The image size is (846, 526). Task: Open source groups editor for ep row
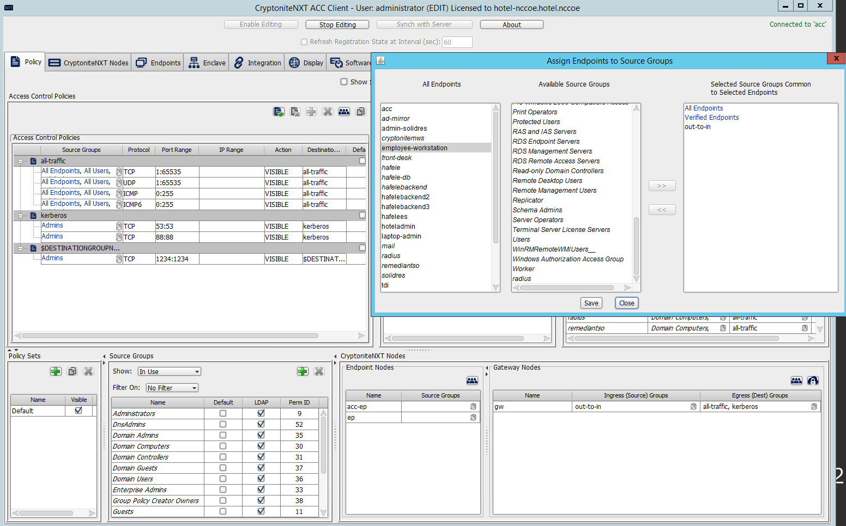click(x=473, y=418)
